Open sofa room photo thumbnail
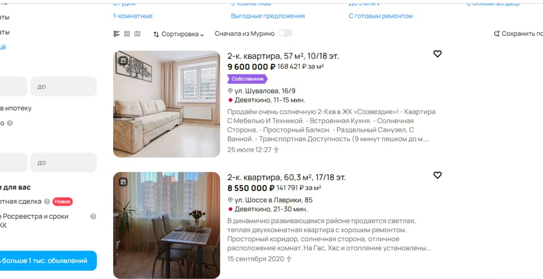The height and width of the screenshot is (279, 543). point(166,104)
